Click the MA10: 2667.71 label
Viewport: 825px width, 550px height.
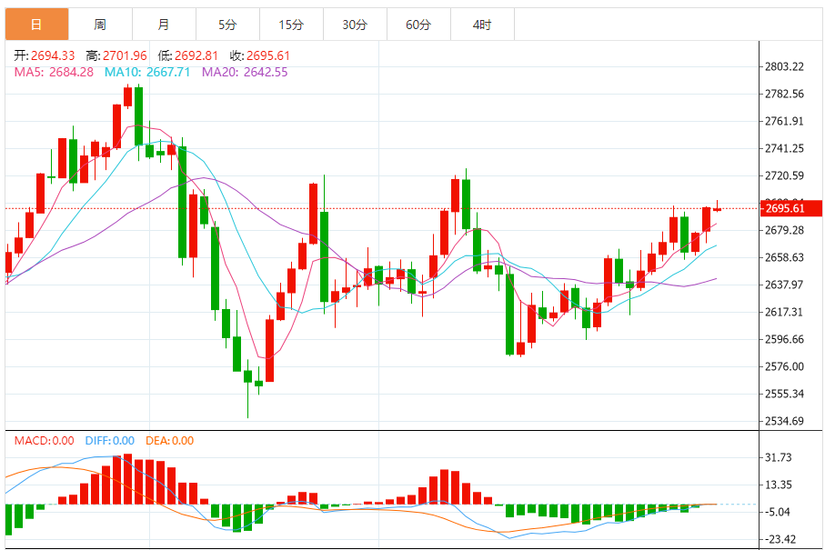[x=147, y=72]
